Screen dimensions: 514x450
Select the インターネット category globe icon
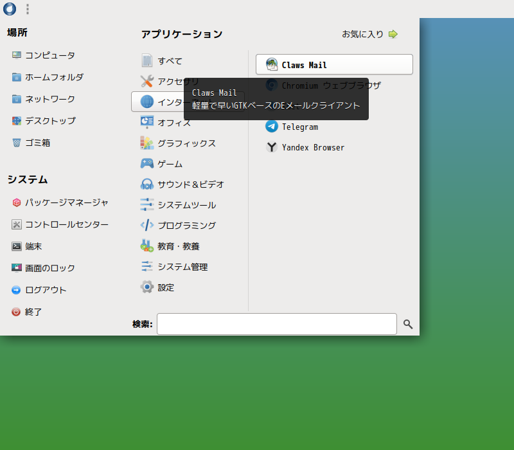(147, 102)
